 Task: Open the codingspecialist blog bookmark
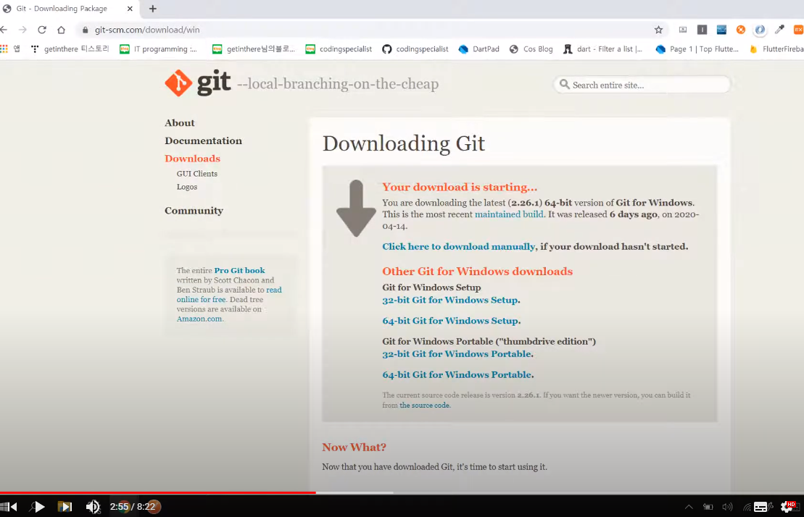tap(339, 49)
